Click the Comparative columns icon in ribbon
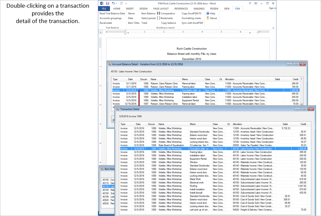321x216 pixels. click(158, 13)
